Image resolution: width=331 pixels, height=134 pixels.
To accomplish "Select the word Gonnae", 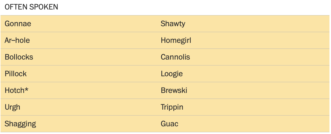I will [18, 24].
